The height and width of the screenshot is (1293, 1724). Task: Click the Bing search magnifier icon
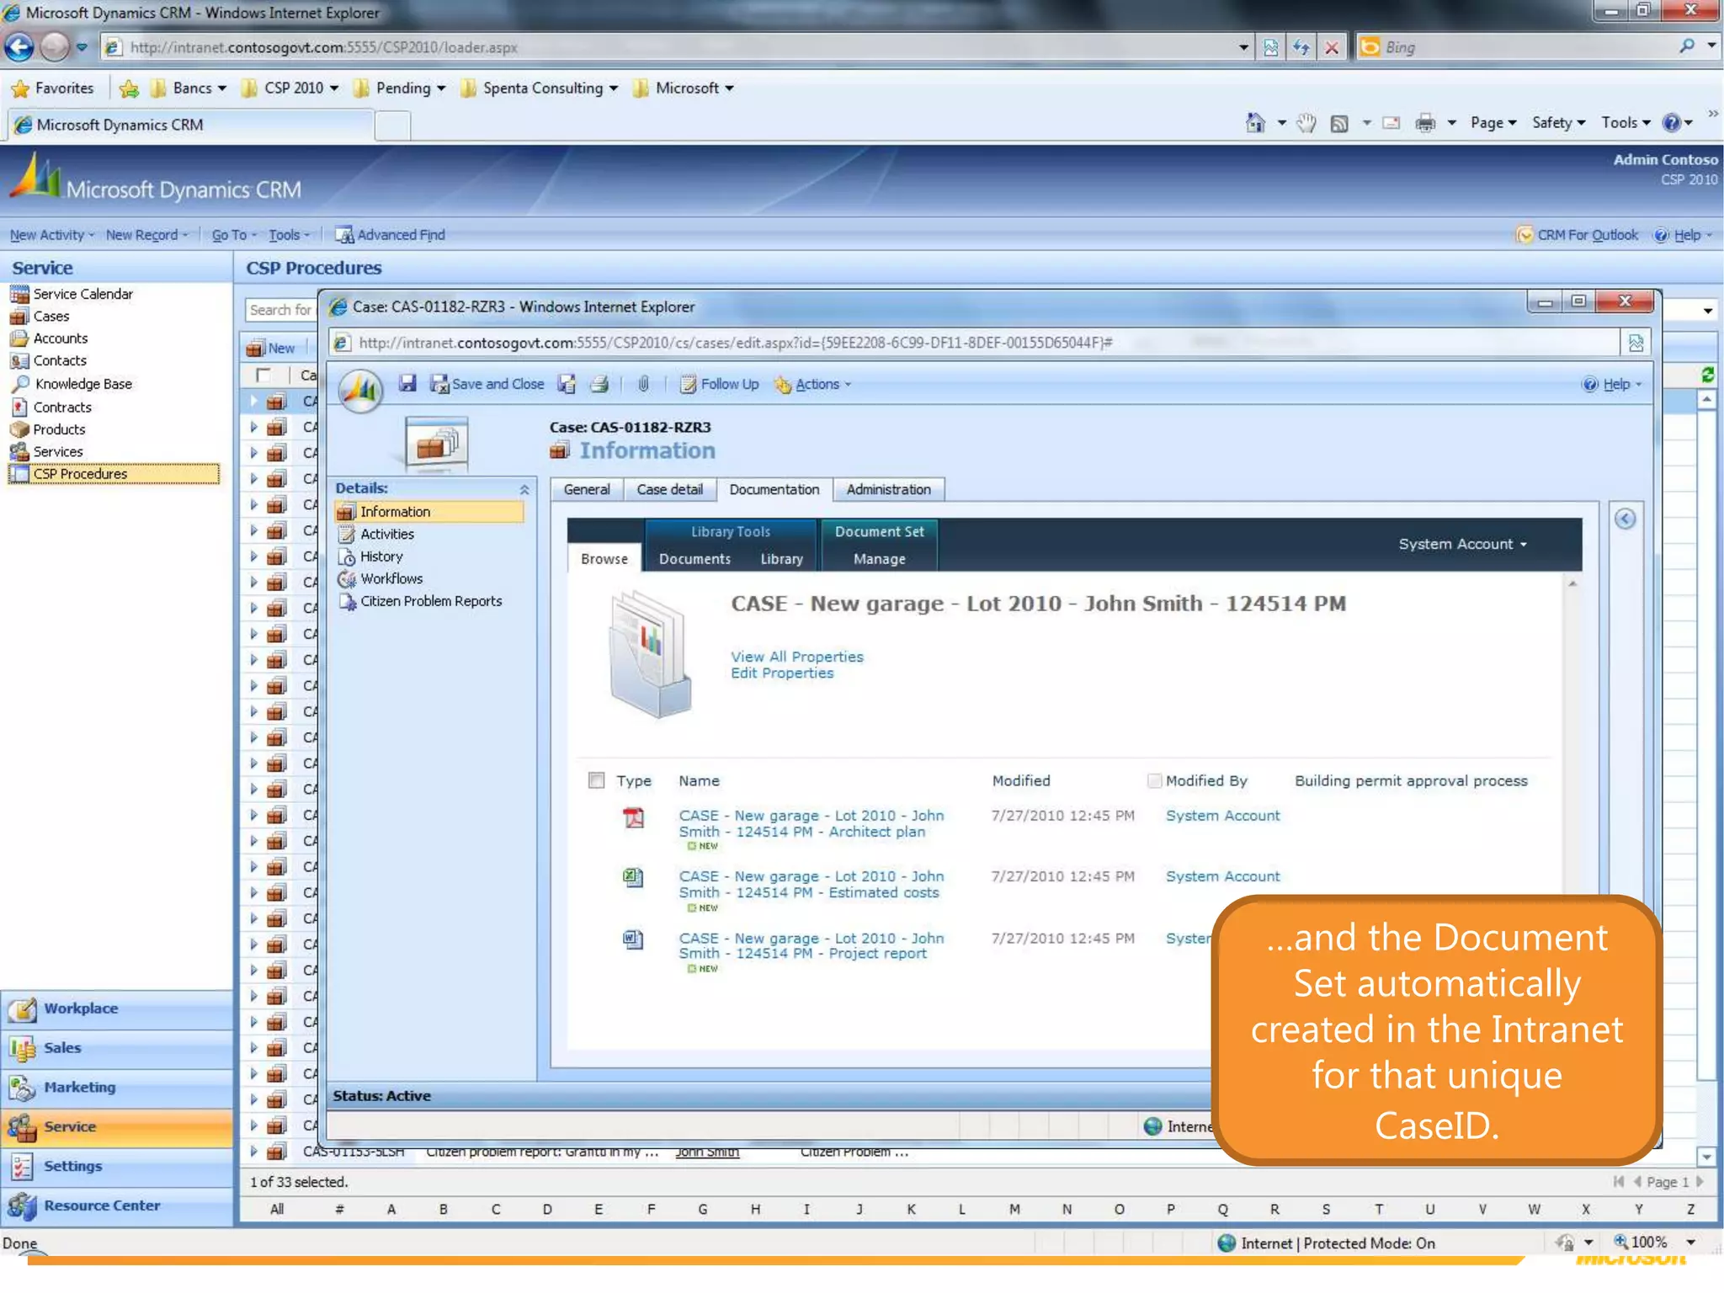click(x=1686, y=47)
